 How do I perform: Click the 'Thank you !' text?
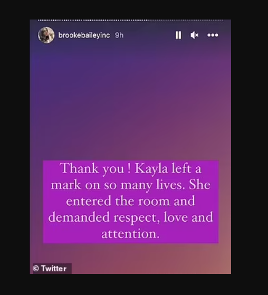(95, 168)
